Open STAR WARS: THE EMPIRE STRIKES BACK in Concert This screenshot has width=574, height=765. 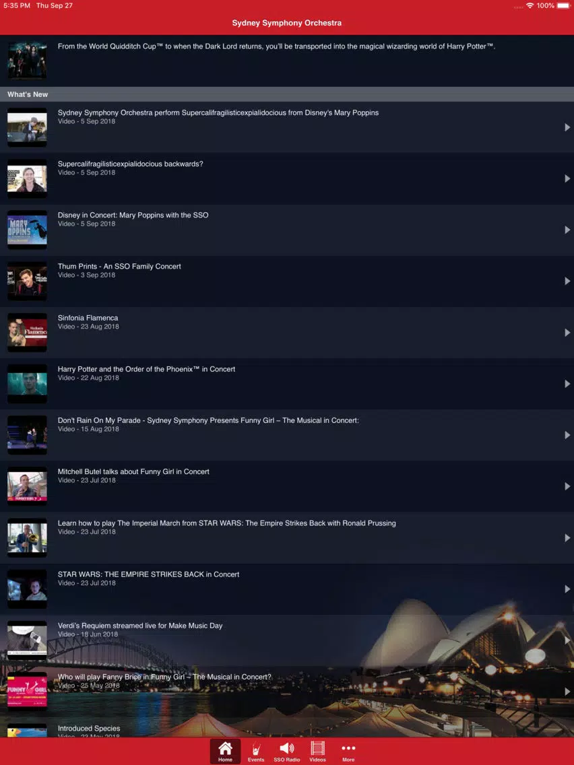point(148,574)
